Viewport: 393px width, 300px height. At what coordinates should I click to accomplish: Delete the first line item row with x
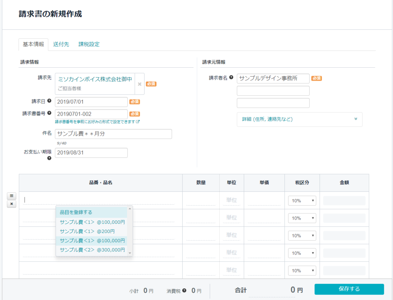[x=12, y=204]
